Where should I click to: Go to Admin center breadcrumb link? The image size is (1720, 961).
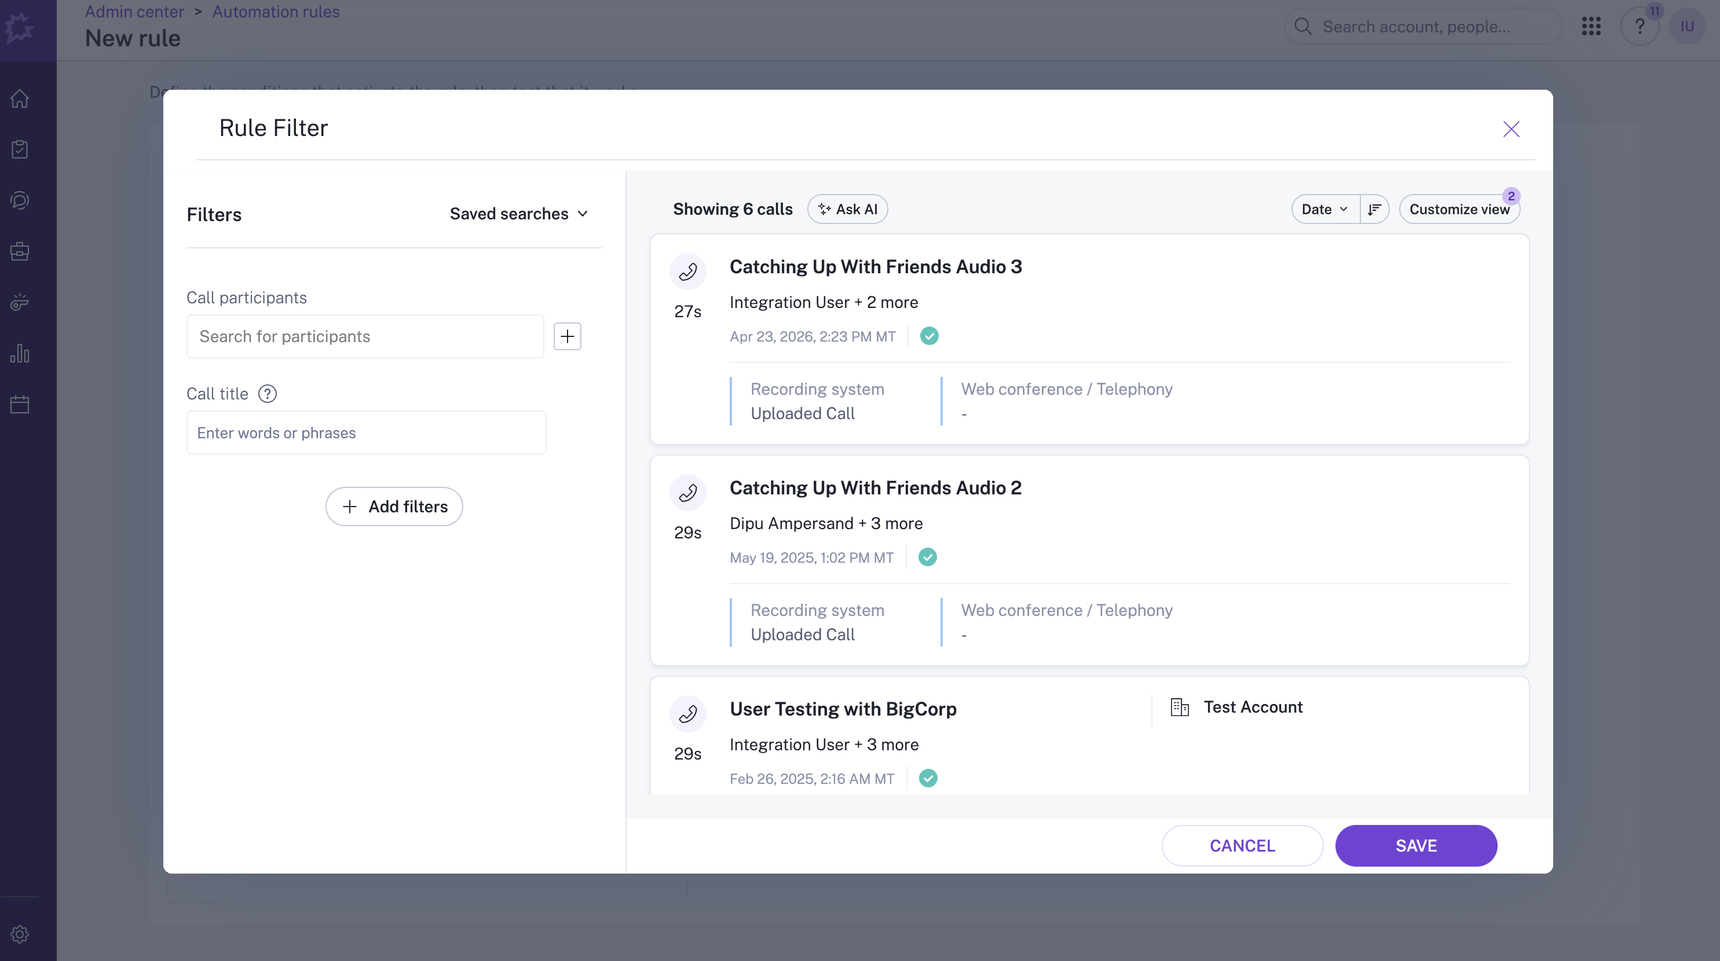[x=134, y=12]
